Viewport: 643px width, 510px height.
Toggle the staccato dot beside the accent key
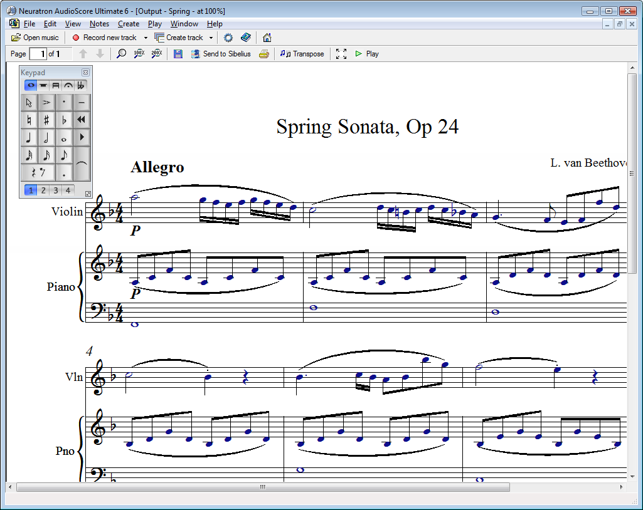[x=64, y=102]
